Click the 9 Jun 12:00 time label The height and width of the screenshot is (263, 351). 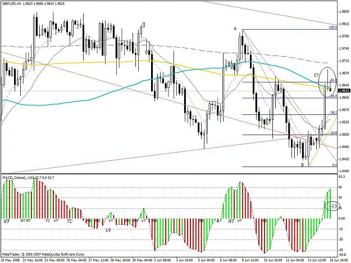(250, 260)
